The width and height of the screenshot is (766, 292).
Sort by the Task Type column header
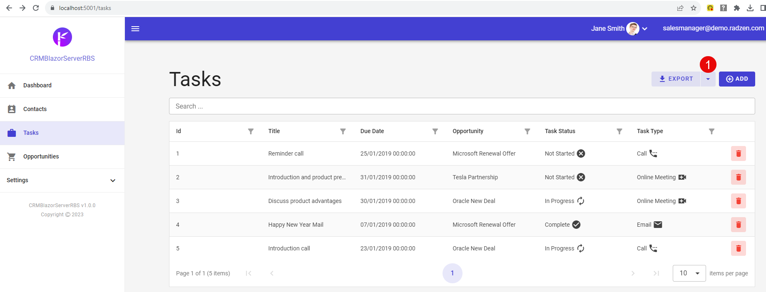click(650, 131)
